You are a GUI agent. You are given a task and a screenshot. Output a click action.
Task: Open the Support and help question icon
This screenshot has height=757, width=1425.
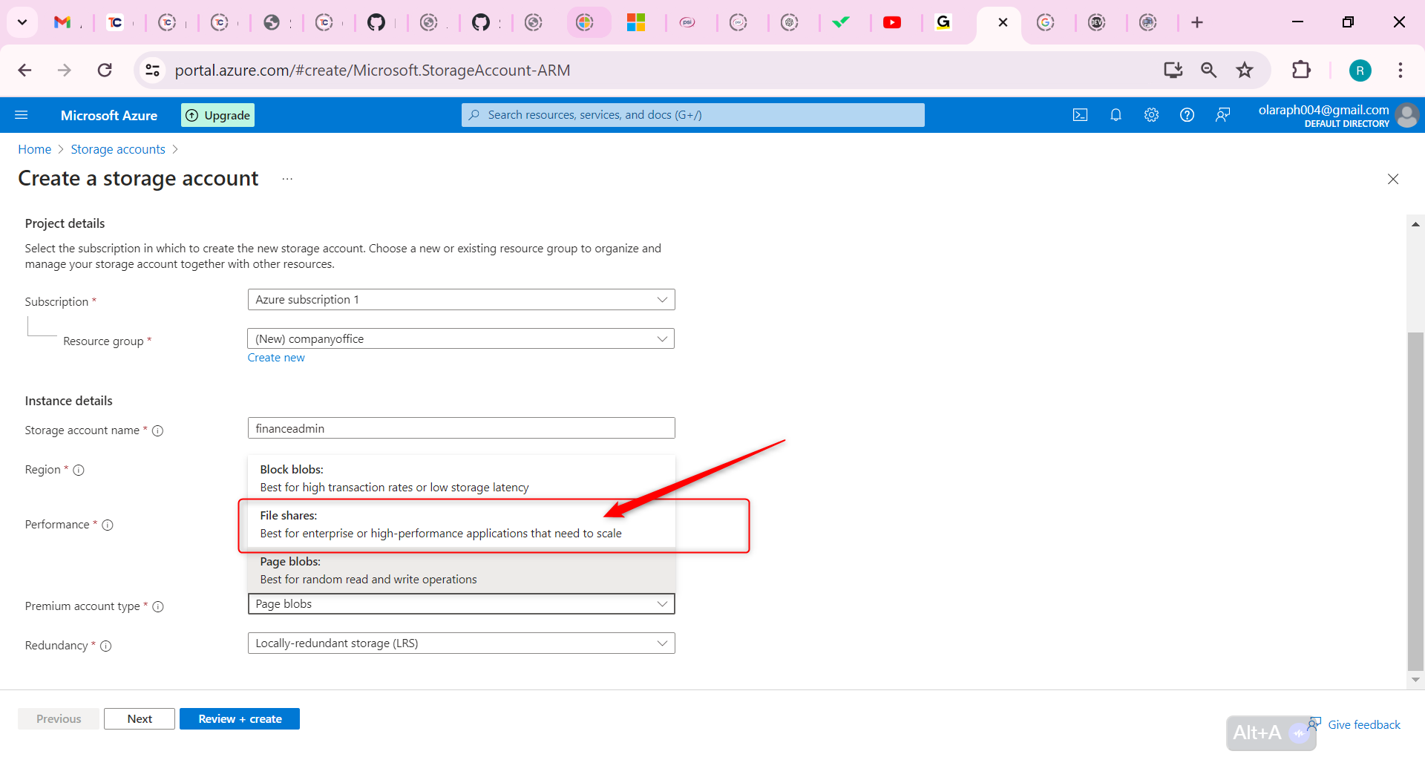(1187, 115)
